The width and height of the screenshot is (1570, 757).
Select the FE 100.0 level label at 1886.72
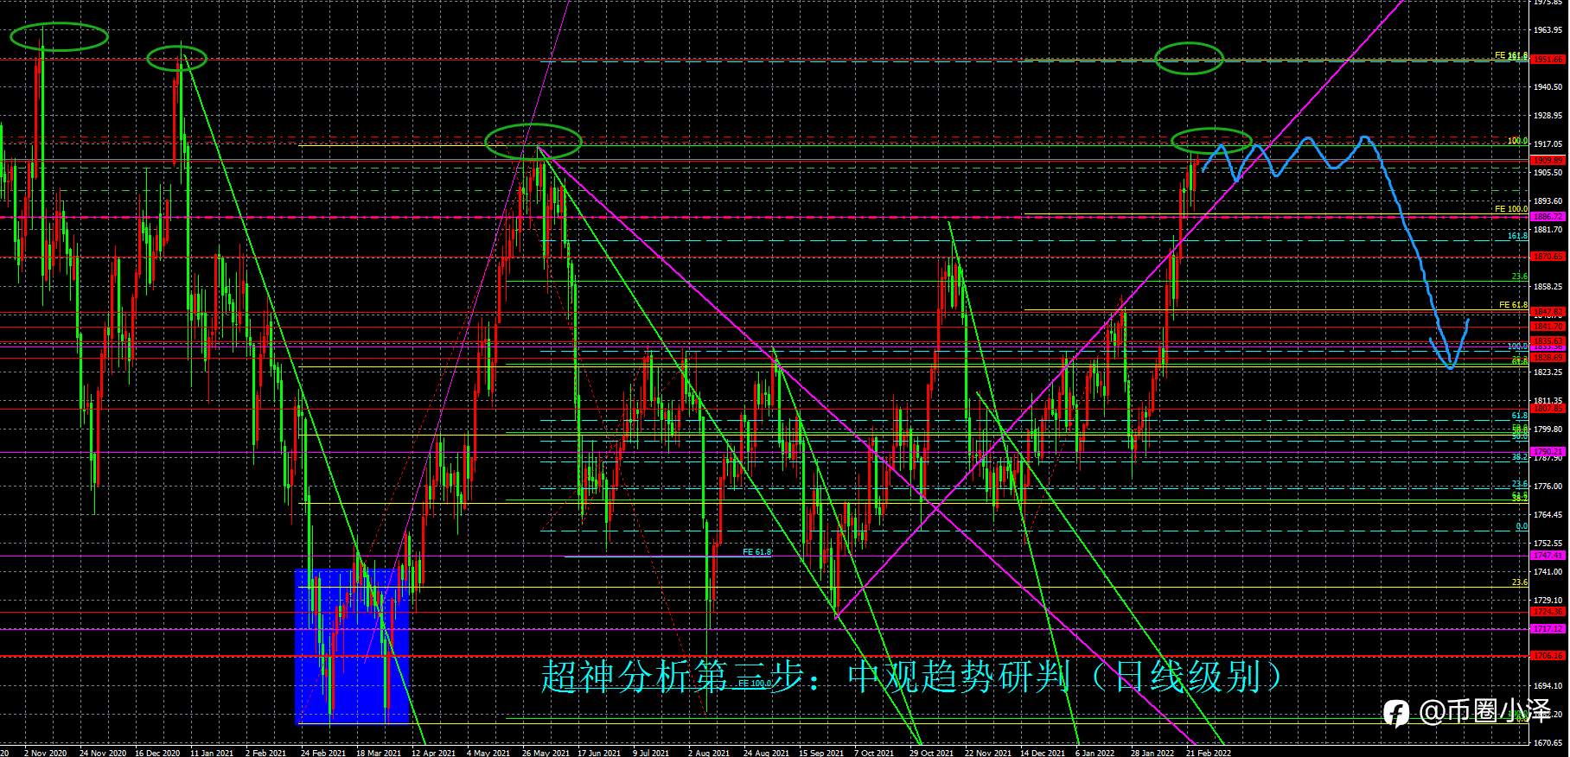[x=1511, y=209]
